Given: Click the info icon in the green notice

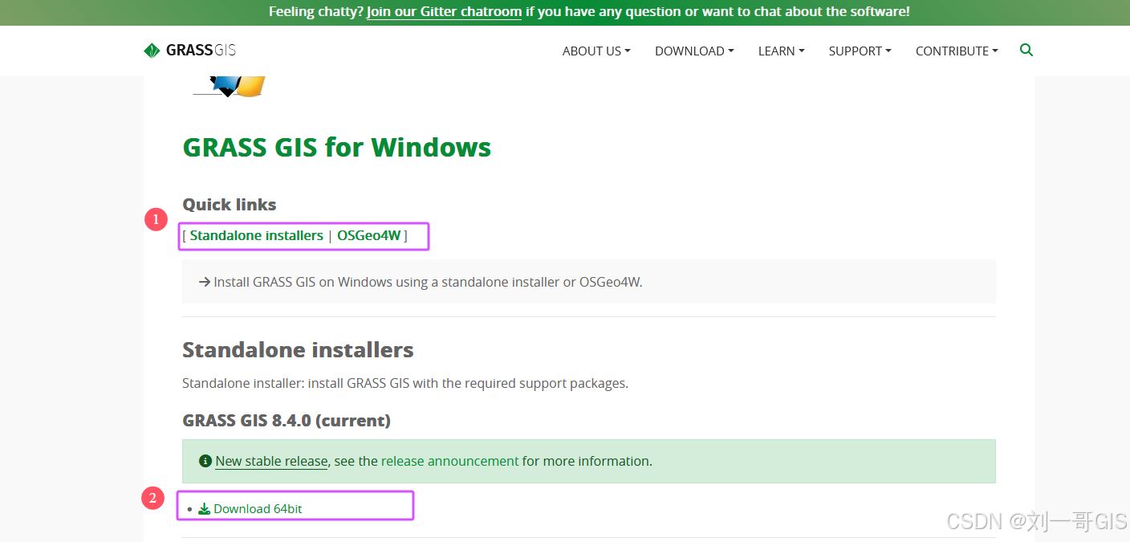Looking at the screenshot, I should (x=205, y=461).
